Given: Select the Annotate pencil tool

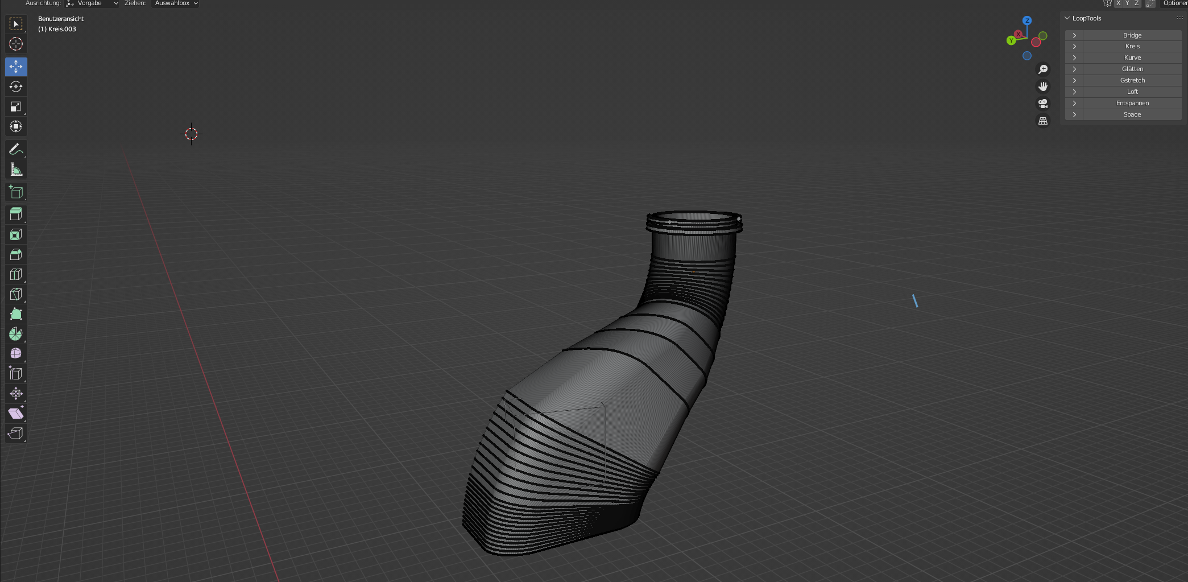Looking at the screenshot, I should coord(16,149).
